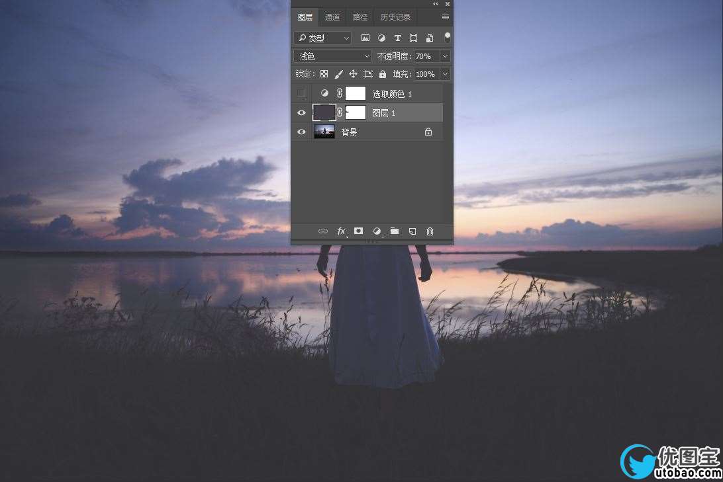The height and width of the screenshot is (482, 723).
Task: Open the fx layer style menu
Action: coord(341,231)
